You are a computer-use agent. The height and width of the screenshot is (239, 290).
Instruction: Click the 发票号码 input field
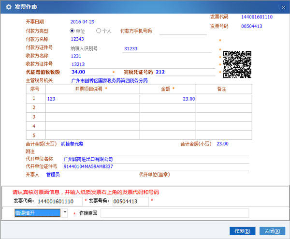pos(130,201)
